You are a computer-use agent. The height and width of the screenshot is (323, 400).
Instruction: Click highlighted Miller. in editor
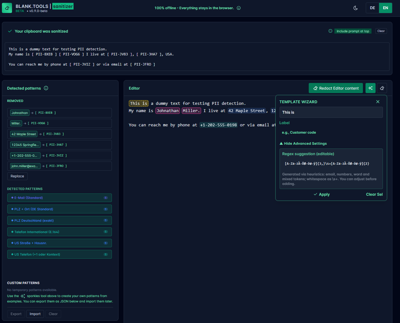coord(191,111)
